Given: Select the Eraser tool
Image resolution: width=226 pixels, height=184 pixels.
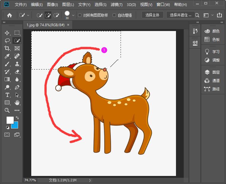Looking at the screenshot, I should [17, 72].
